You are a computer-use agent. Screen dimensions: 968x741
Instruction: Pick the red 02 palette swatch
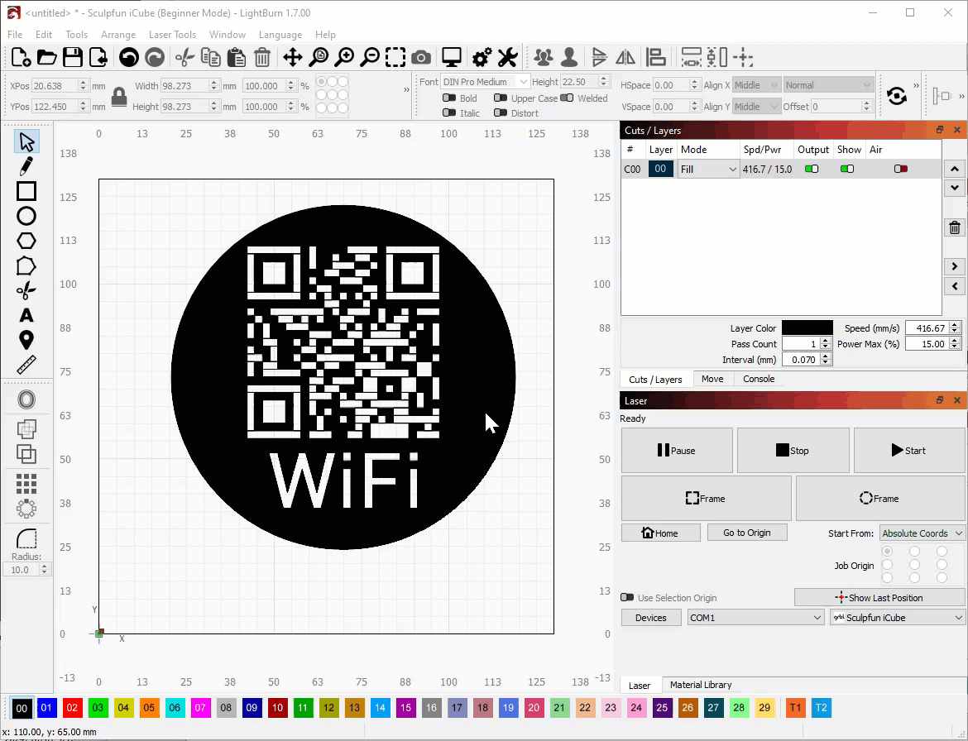73,708
